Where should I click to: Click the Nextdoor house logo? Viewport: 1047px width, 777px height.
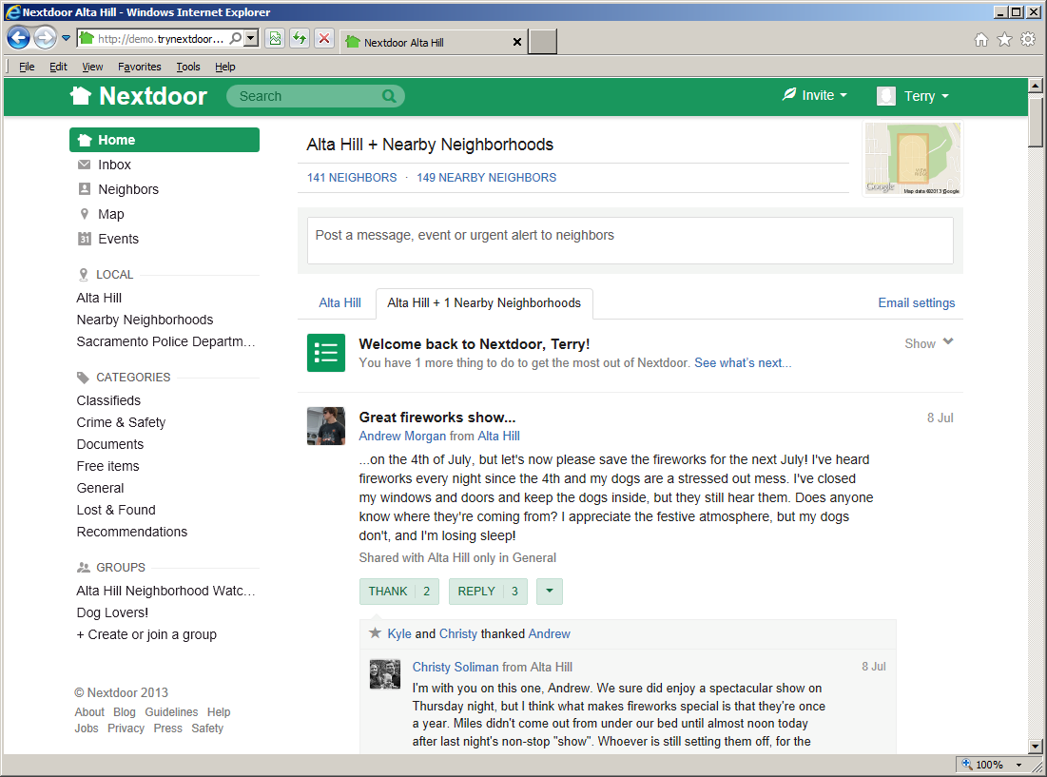tap(139, 96)
